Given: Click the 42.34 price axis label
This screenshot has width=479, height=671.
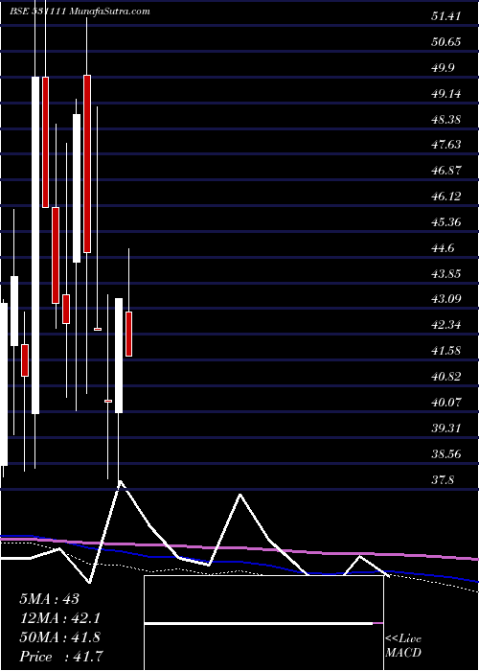Looking at the screenshot, I should 446,325.
